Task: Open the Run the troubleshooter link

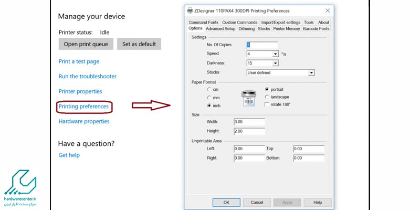Action: pos(88,76)
